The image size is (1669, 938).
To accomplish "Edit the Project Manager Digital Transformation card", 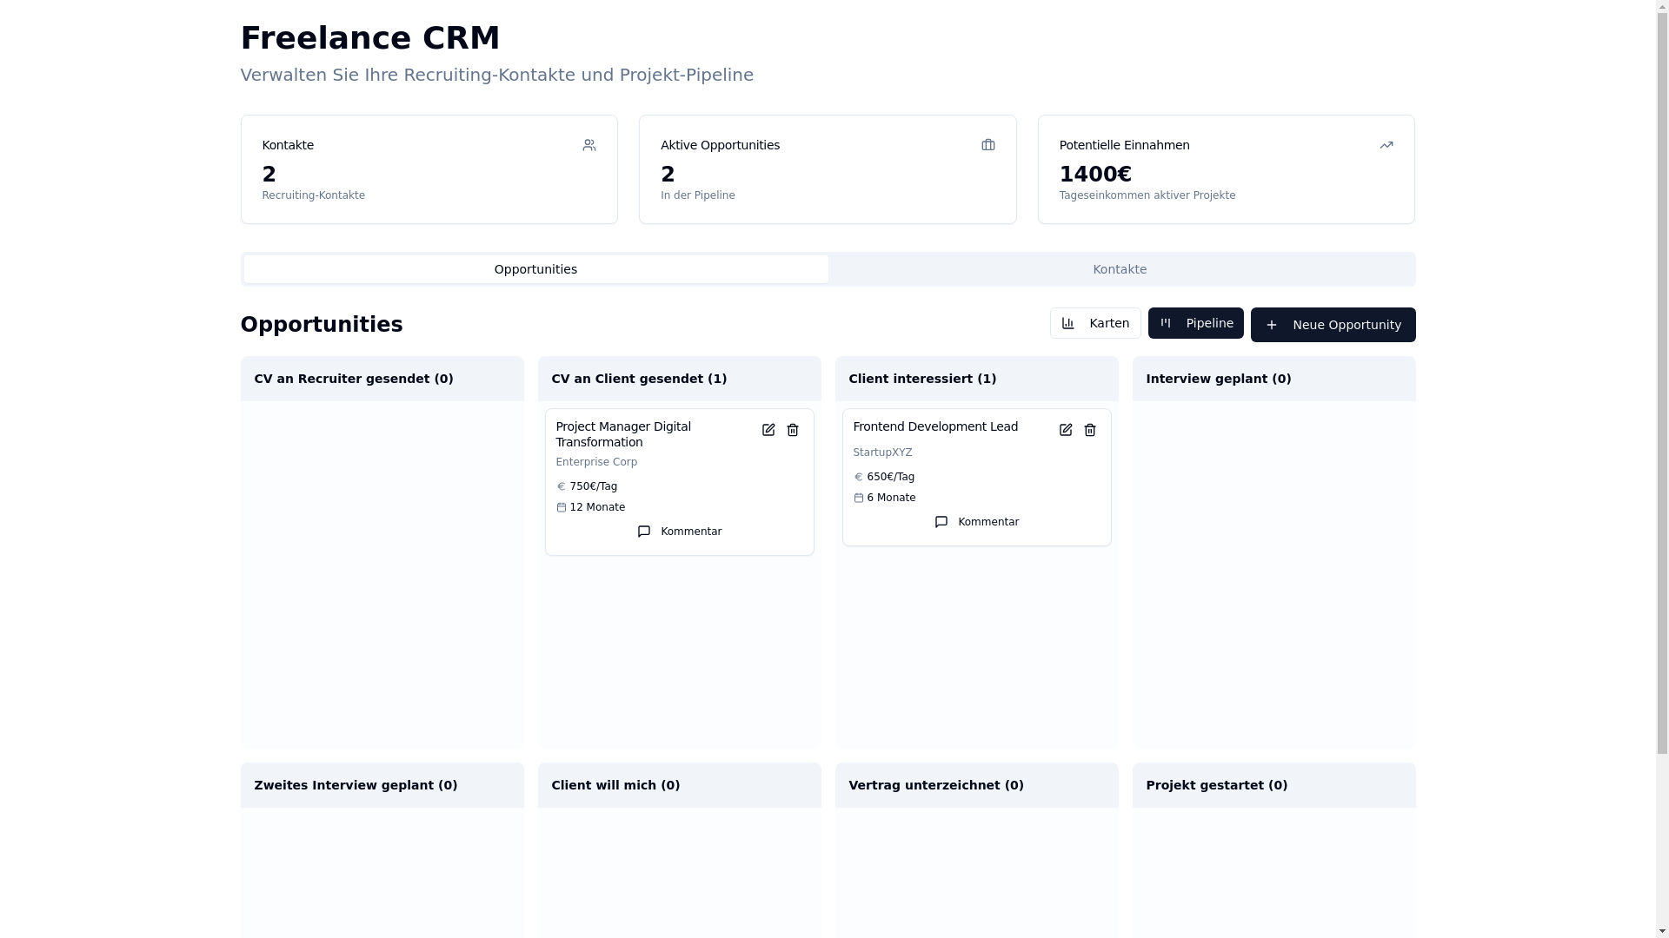I will (x=768, y=430).
